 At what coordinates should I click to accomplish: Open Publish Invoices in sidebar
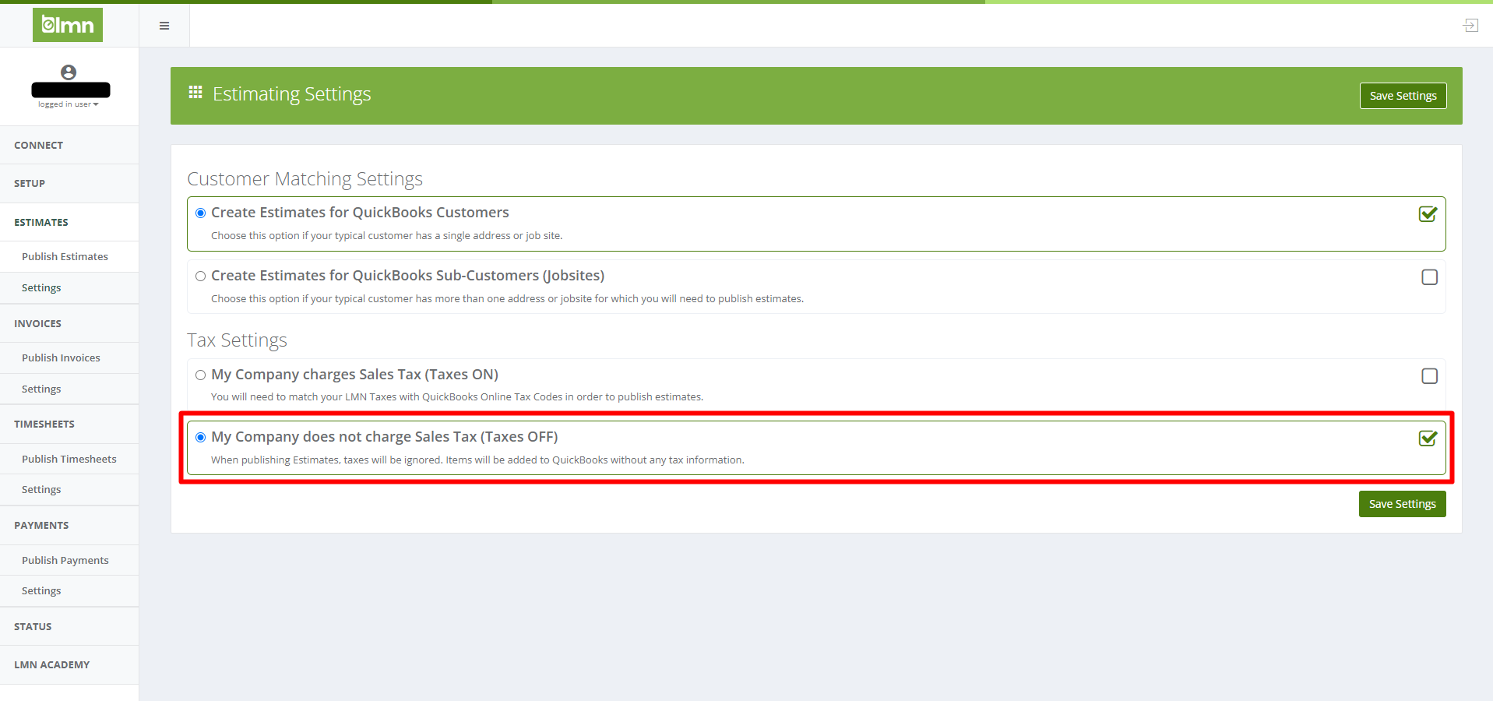coord(61,358)
